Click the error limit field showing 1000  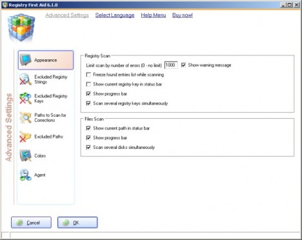click(x=171, y=65)
